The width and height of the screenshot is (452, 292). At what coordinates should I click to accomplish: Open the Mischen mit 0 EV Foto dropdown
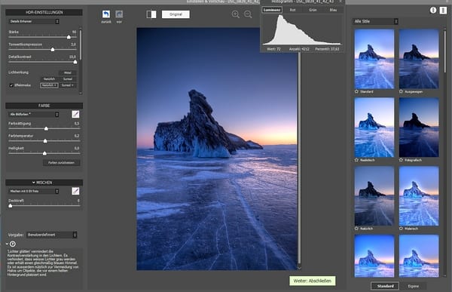[34, 191]
